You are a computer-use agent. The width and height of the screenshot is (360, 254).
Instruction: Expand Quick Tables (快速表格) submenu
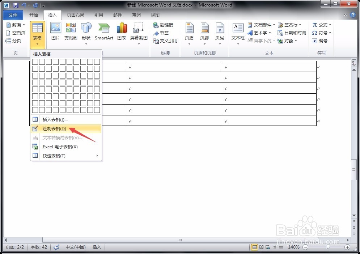pos(66,156)
